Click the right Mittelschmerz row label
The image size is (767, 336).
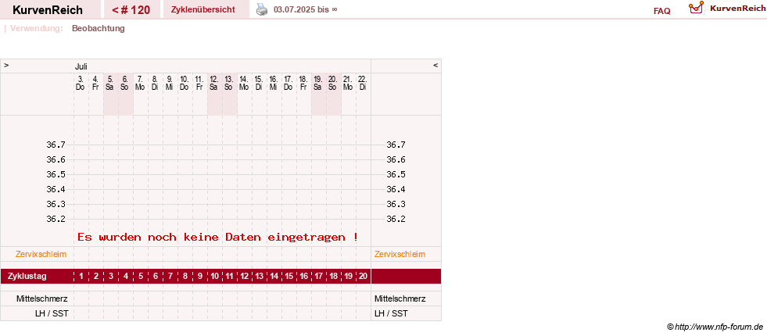pos(400,298)
